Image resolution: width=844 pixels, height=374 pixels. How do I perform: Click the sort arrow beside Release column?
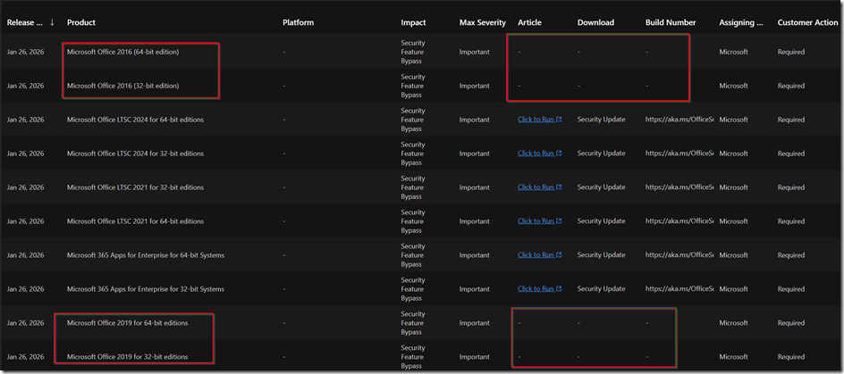tap(52, 22)
